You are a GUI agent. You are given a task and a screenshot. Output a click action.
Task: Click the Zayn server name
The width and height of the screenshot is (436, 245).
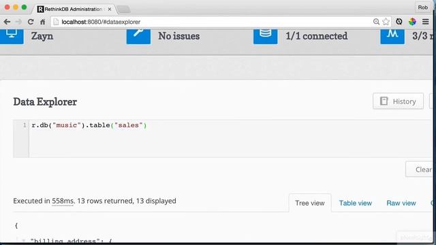pyautogui.click(x=42, y=36)
